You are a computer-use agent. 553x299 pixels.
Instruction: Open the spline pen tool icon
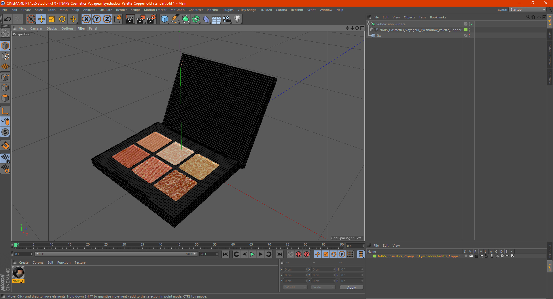(x=175, y=19)
